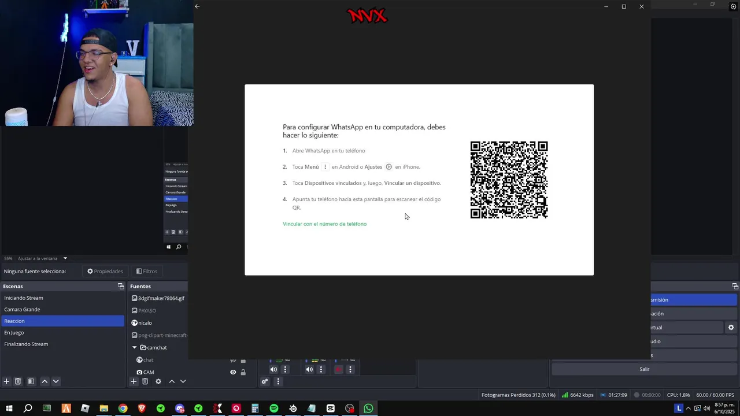740x416 pixels.
Task: Open third mixer channel options menu
Action: tap(350, 370)
